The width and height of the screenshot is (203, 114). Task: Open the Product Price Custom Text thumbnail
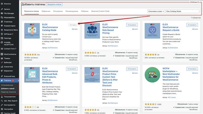coord(92,75)
